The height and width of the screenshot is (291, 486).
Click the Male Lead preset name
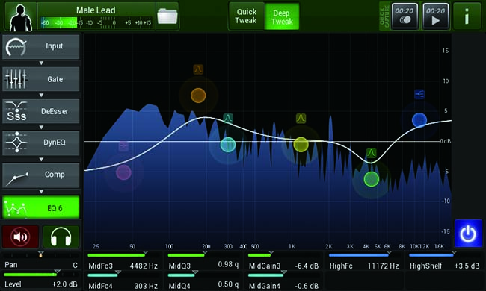click(96, 10)
